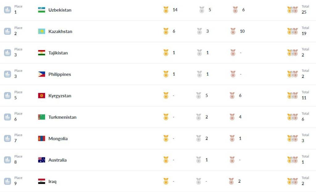This screenshot has height=192, width=316.
Task: Click the Mongolia country name
Action: click(58, 139)
